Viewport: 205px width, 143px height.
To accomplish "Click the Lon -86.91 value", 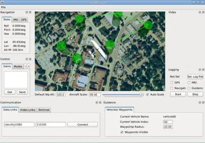I will tap(19, 46).
